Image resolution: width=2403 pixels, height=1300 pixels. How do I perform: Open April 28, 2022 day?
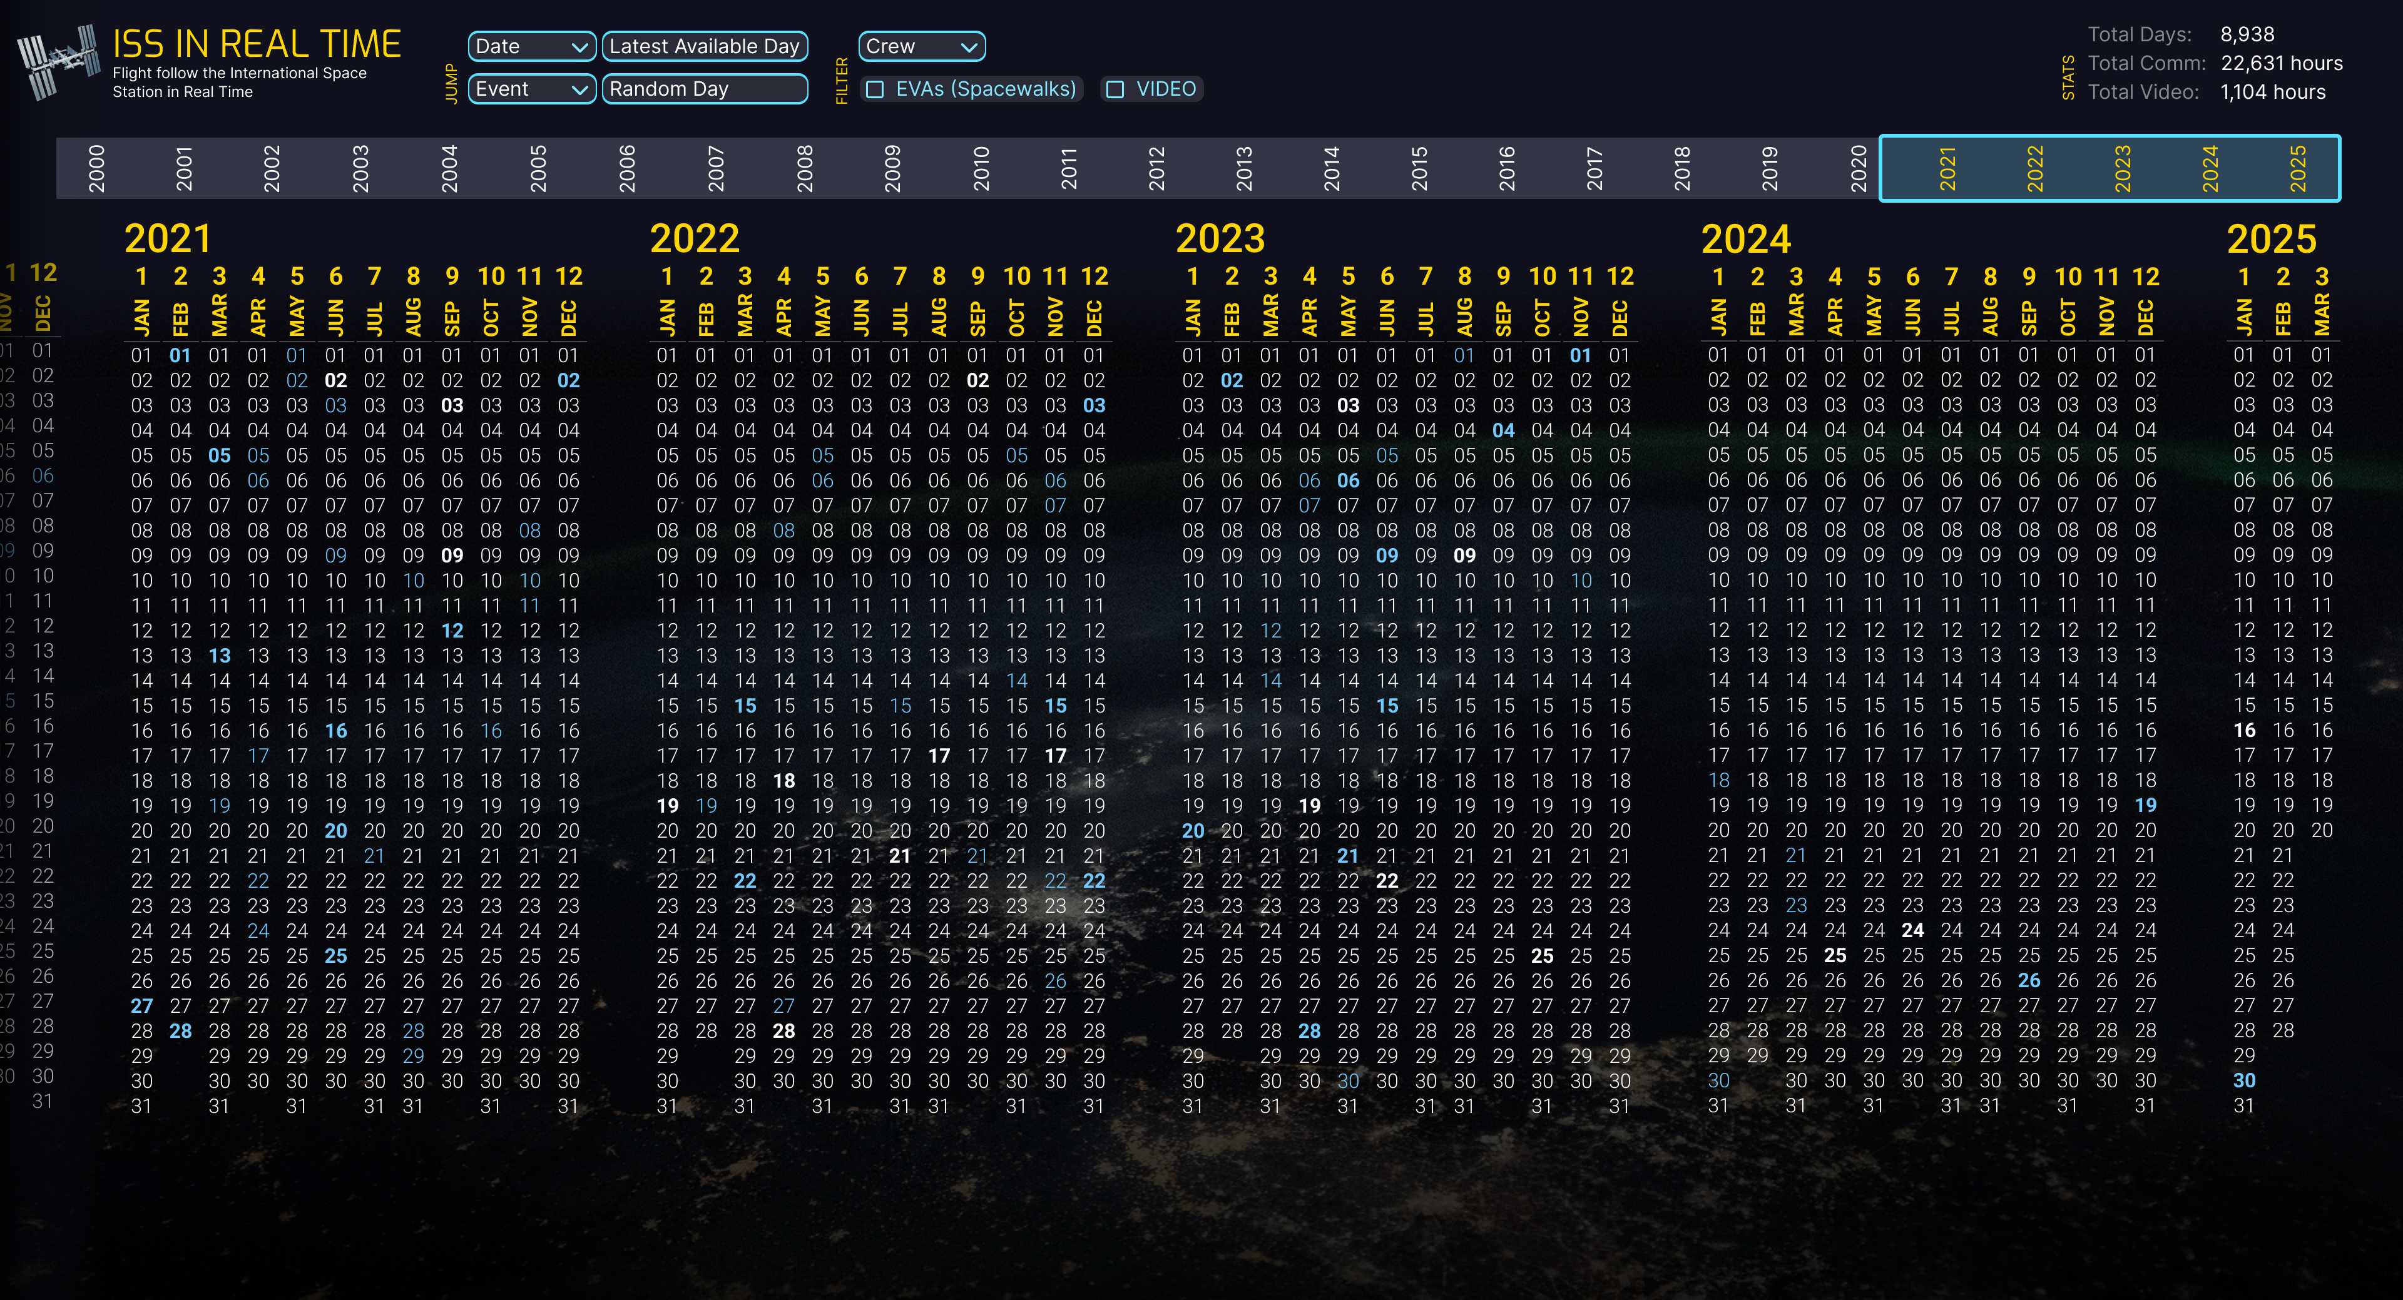pos(785,1032)
